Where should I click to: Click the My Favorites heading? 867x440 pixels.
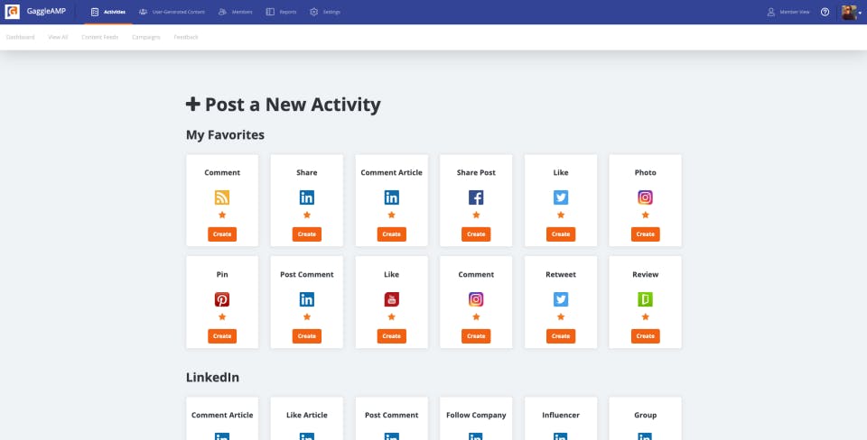[x=225, y=134]
